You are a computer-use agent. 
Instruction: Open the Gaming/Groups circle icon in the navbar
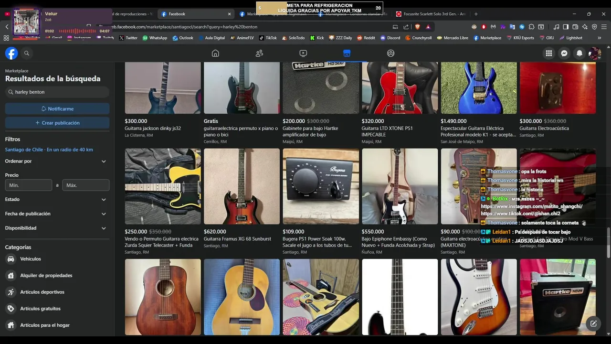click(x=391, y=54)
